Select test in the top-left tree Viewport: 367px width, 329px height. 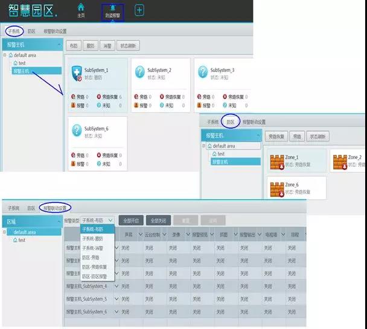pyautogui.click(x=22, y=63)
